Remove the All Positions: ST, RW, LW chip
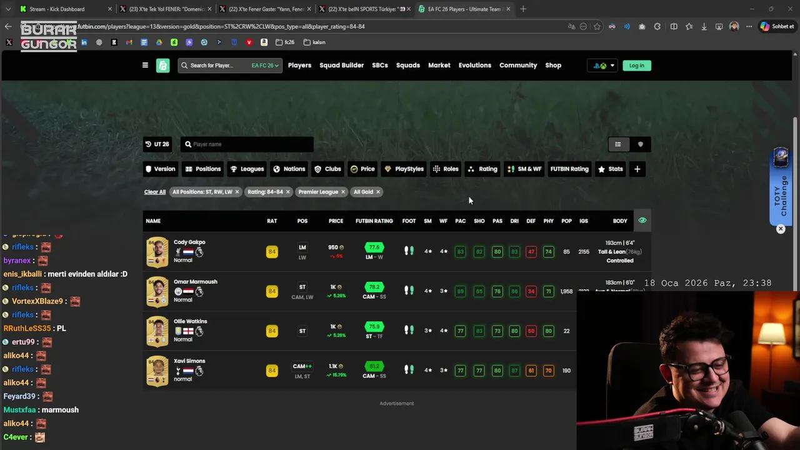 (237, 192)
